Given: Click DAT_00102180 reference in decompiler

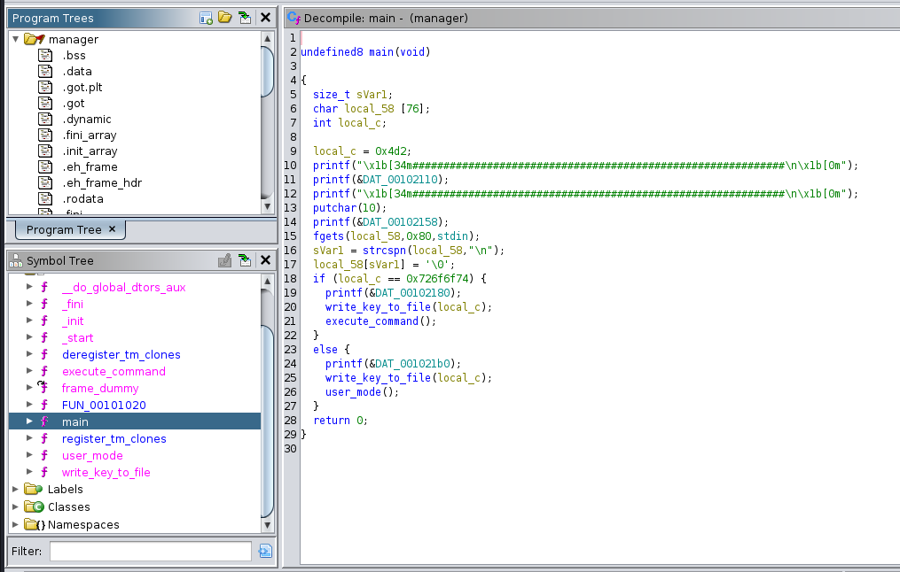Looking at the screenshot, I should pyautogui.click(x=412, y=293).
